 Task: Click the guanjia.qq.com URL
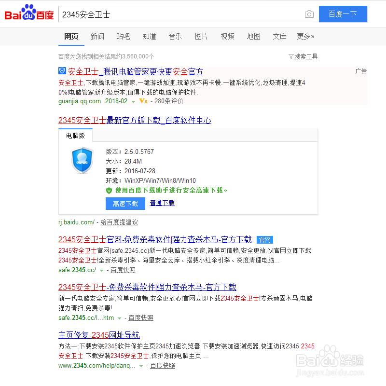point(80,101)
